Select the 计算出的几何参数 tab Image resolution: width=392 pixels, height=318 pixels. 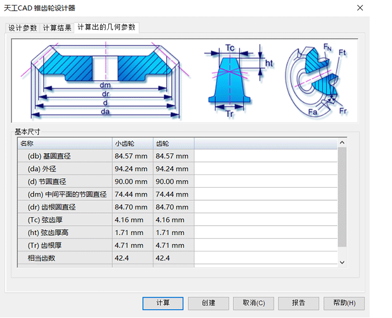[107, 27]
